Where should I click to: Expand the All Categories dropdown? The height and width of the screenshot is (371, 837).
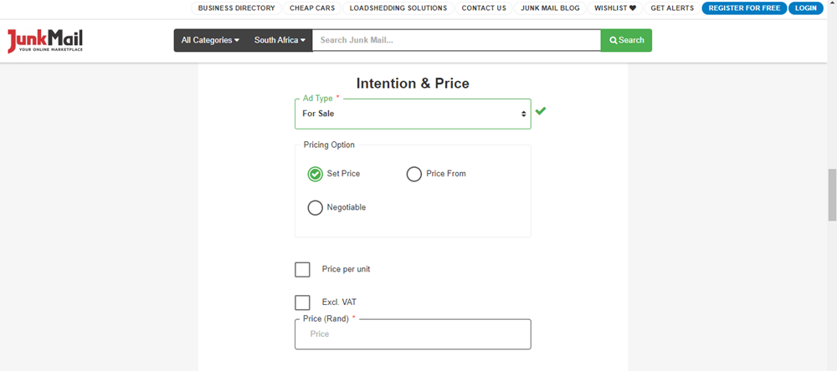pyautogui.click(x=210, y=40)
